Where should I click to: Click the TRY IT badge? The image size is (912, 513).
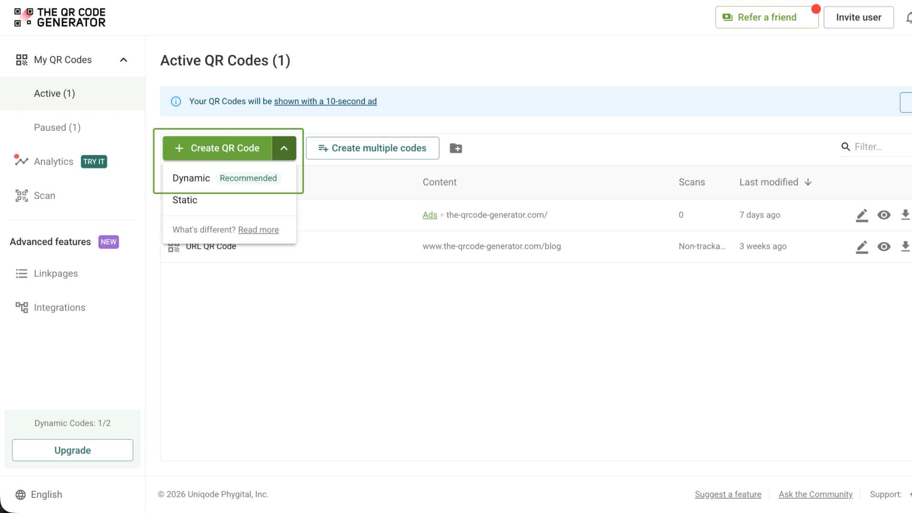coord(94,161)
